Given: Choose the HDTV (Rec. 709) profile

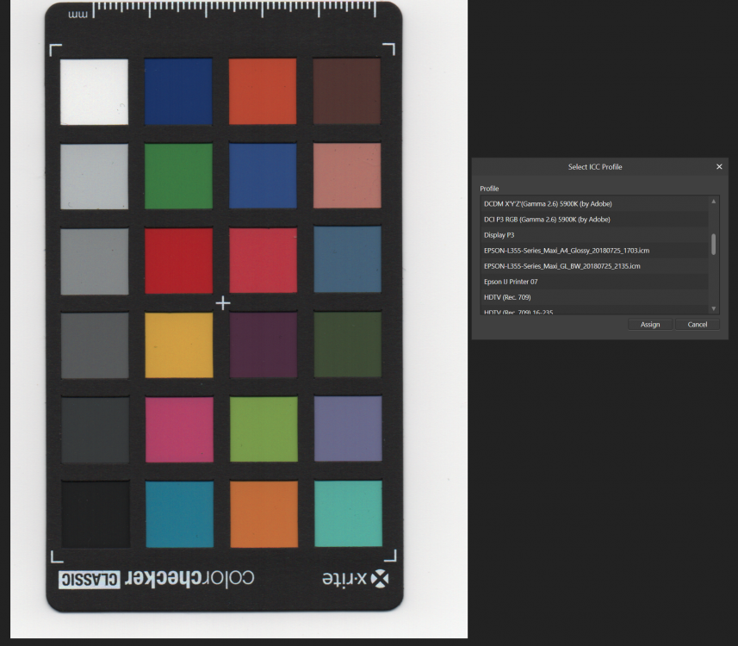Looking at the screenshot, I should pos(507,297).
